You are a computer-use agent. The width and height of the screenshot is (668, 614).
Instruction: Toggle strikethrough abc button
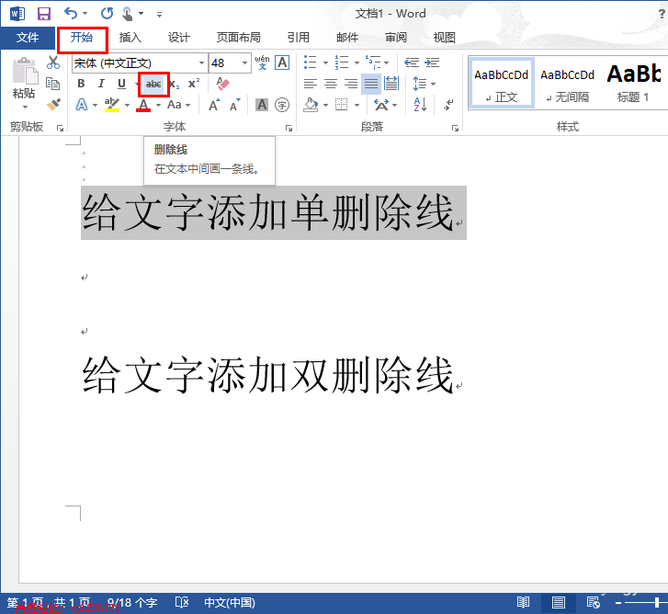[153, 84]
